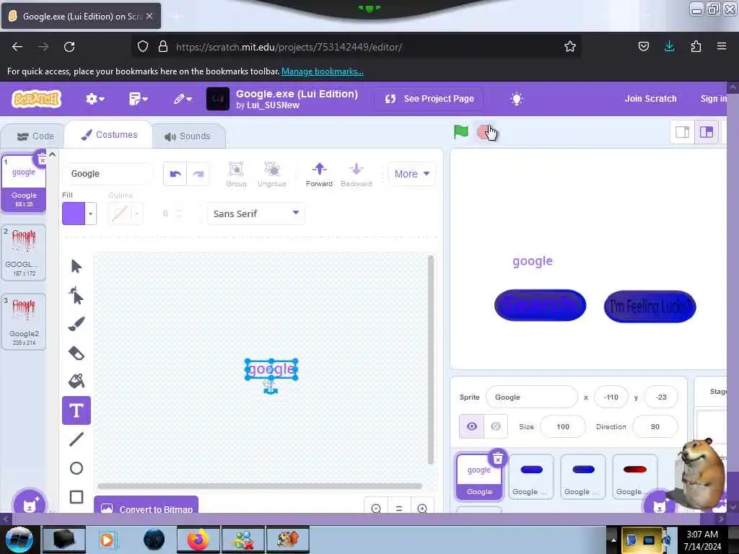
Task: Zoom out the costume canvas
Action: coord(375,509)
